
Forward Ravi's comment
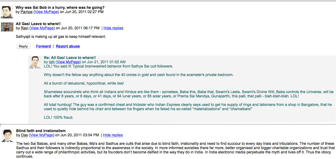[x=43, y=46]
